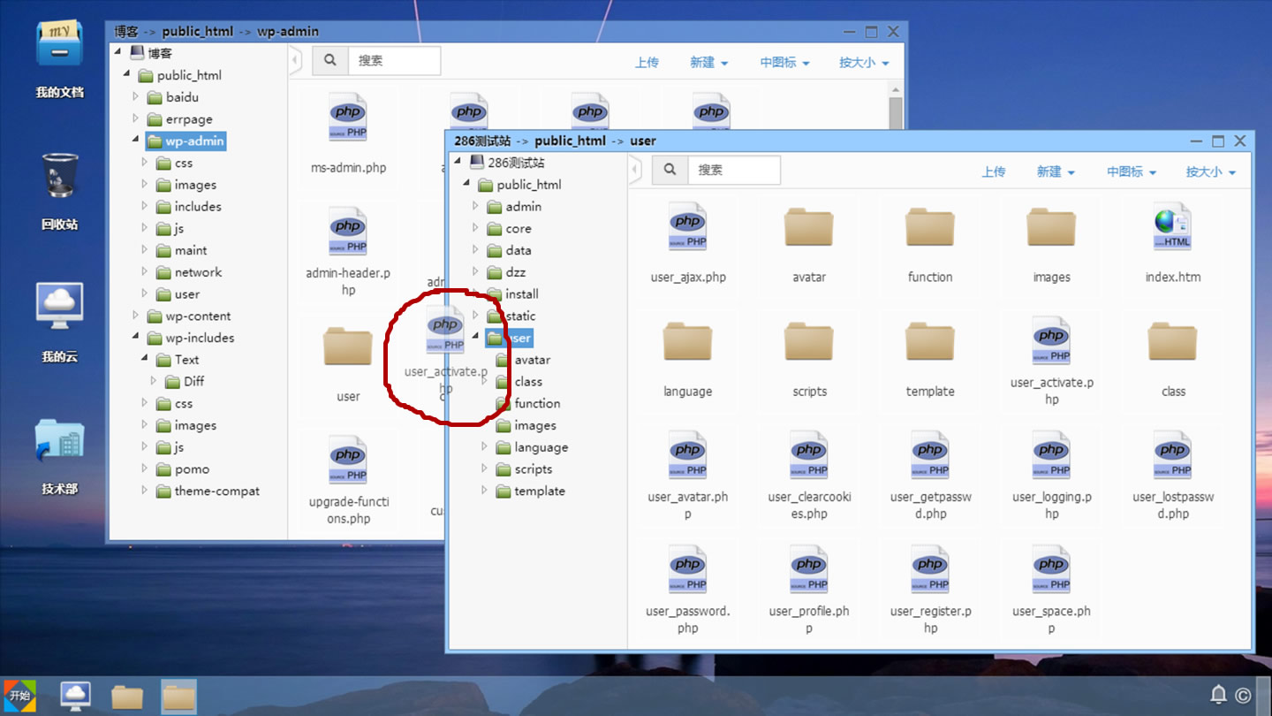
Task: Select the function folder icon in the file grid
Action: click(930, 227)
